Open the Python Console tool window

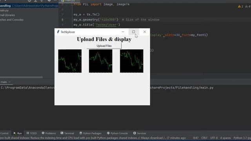(x=117, y=133)
